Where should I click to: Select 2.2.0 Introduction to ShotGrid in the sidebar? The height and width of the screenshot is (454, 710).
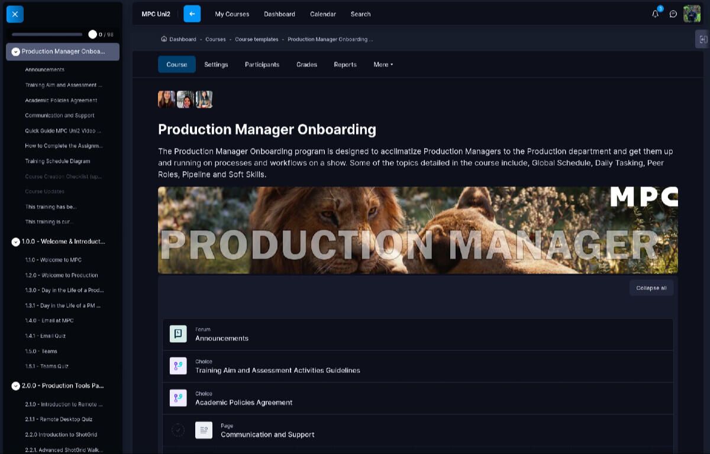coord(62,434)
